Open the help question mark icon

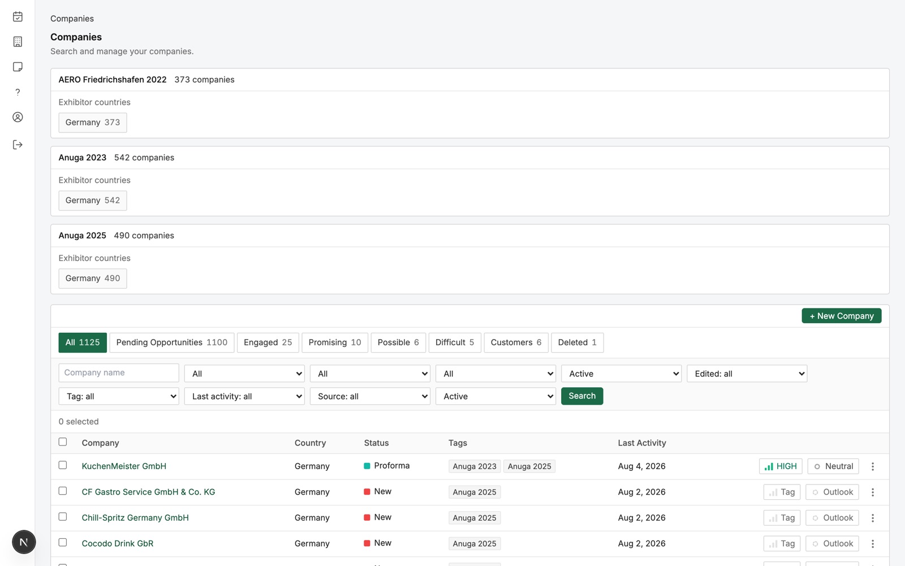coord(18,92)
